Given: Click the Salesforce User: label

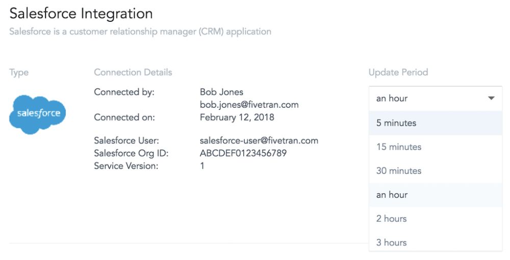Looking at the screenshot, I should pos(126,140).
